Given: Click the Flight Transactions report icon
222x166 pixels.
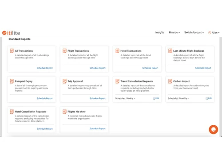Looking at the screenshot, I should (64, 51).
